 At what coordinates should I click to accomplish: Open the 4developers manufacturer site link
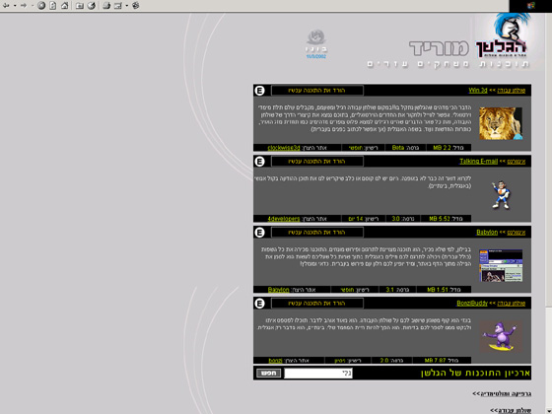click(284, 219)
